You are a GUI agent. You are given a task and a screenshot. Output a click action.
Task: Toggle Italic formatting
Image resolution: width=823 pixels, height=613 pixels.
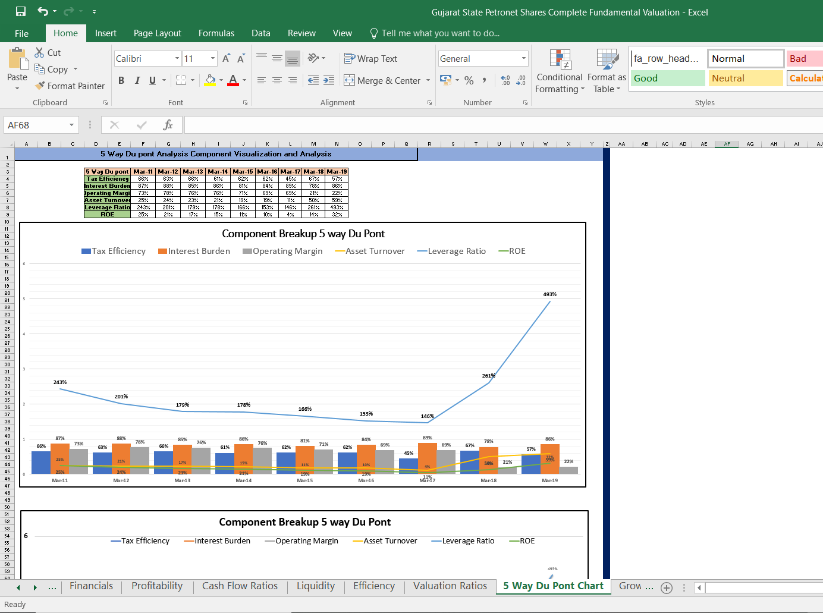point(137,80)
